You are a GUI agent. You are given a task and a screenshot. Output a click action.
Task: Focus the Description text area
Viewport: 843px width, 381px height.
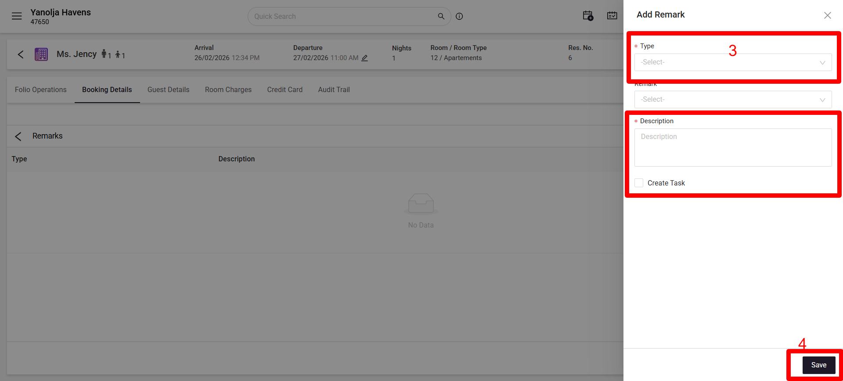(733, 147)
